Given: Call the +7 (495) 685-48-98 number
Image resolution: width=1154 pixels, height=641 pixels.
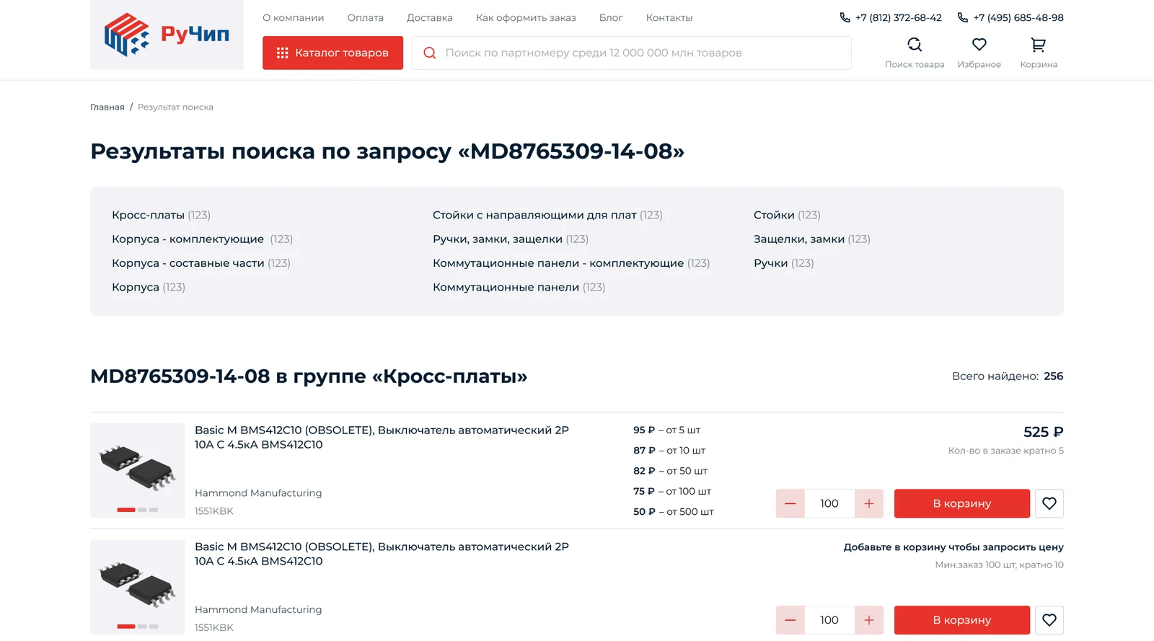Looking at the screenshot, I should tap(1010, 17).
